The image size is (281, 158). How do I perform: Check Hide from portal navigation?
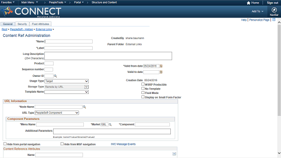click(x=5, y=144)
